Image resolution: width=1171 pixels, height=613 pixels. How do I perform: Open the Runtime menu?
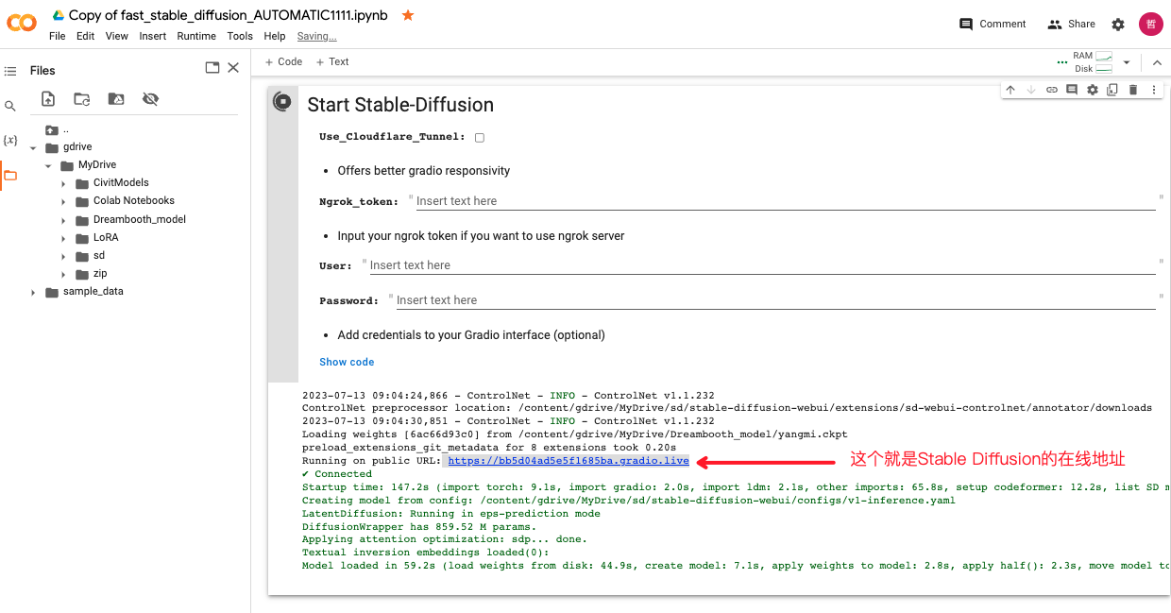click(196, 36)
